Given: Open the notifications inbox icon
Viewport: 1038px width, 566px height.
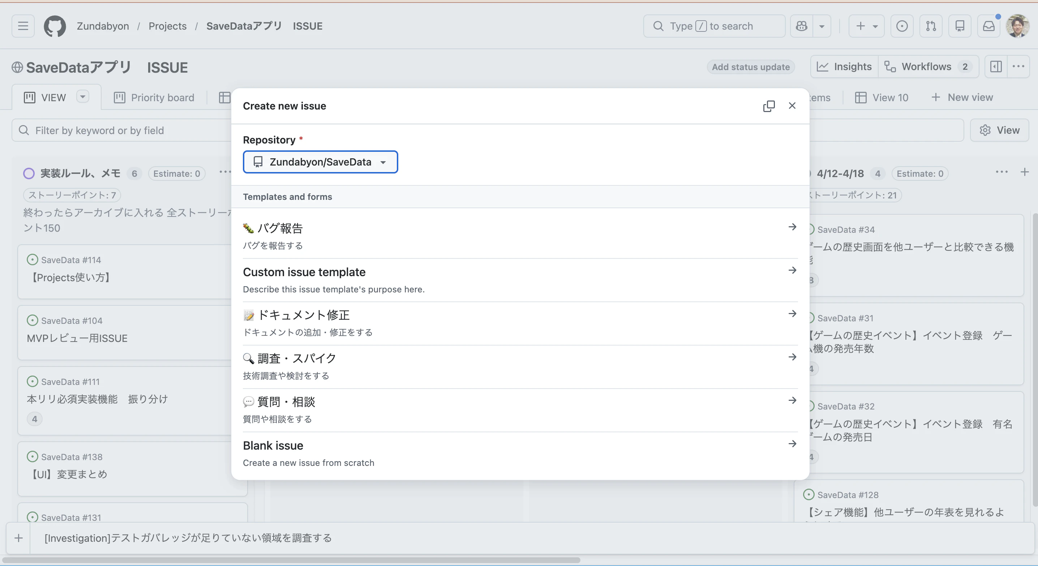Looking at the screenshot, I should point(988,26).
